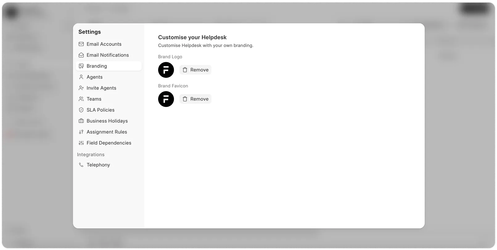Click the Brand Logo image thumbnail

coord(166,70)
